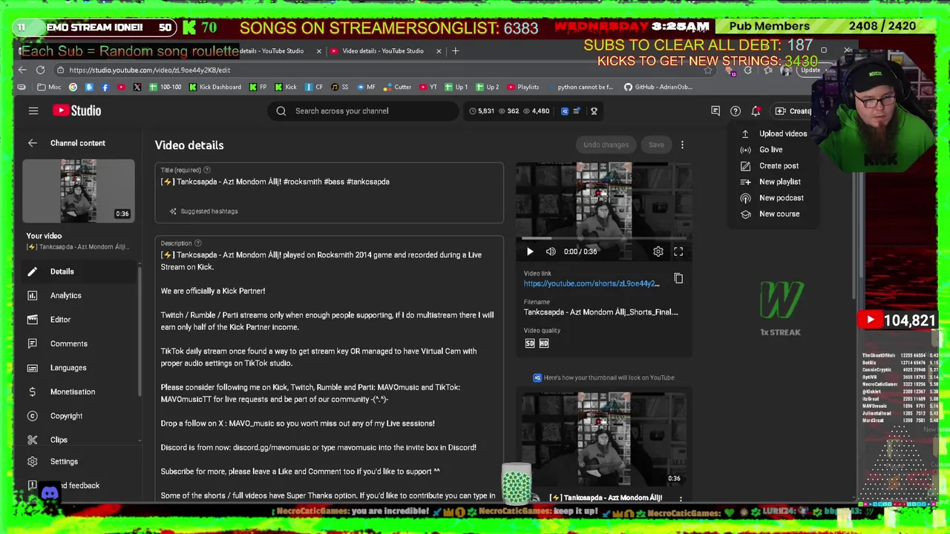Select Go live from Create menu
Image resolution: width=950 pixels, height=534 pixels.
click(775, 150)
